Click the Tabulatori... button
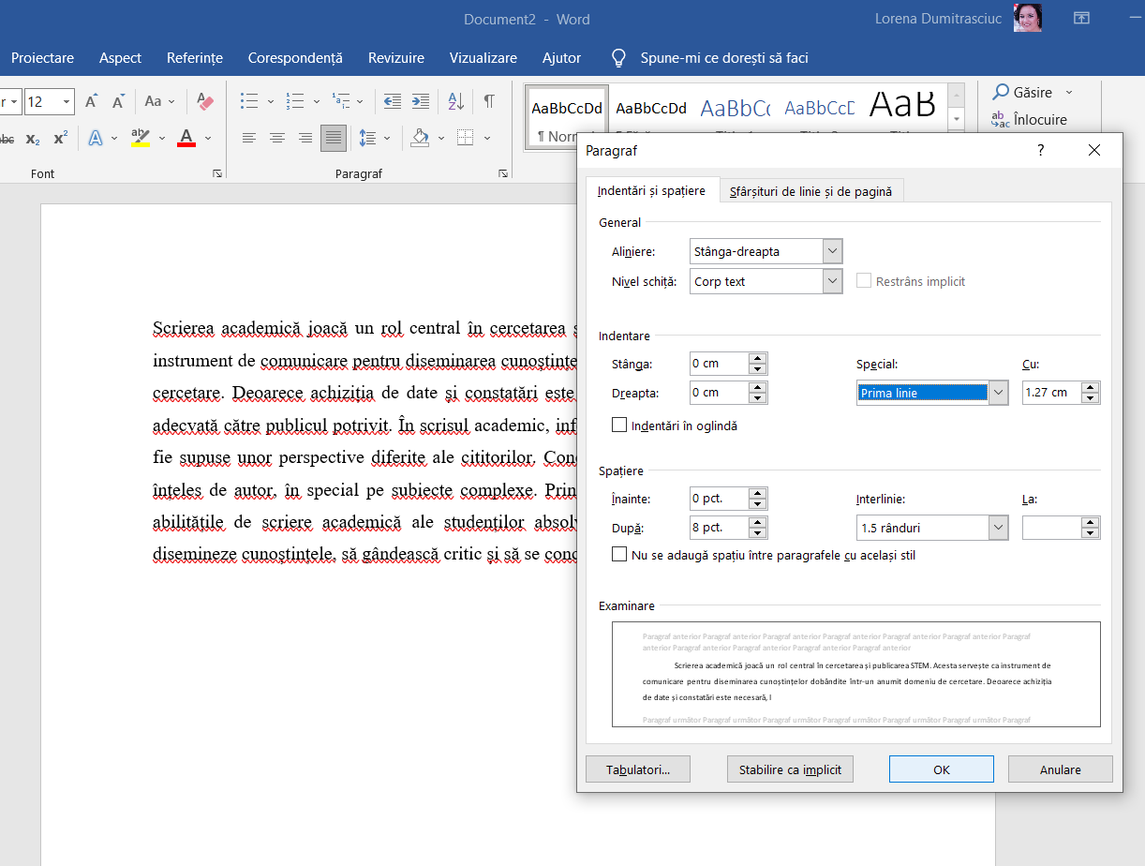The width and height of the screenshot is (1145, 866). pyautogui.click(x=638, y=769)
